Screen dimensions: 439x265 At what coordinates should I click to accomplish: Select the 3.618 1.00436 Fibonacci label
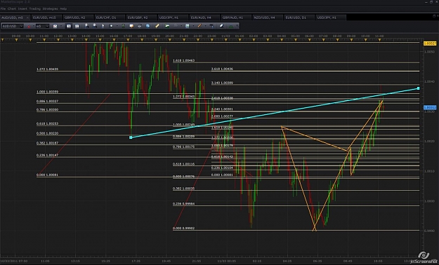(x=222, y=69)
